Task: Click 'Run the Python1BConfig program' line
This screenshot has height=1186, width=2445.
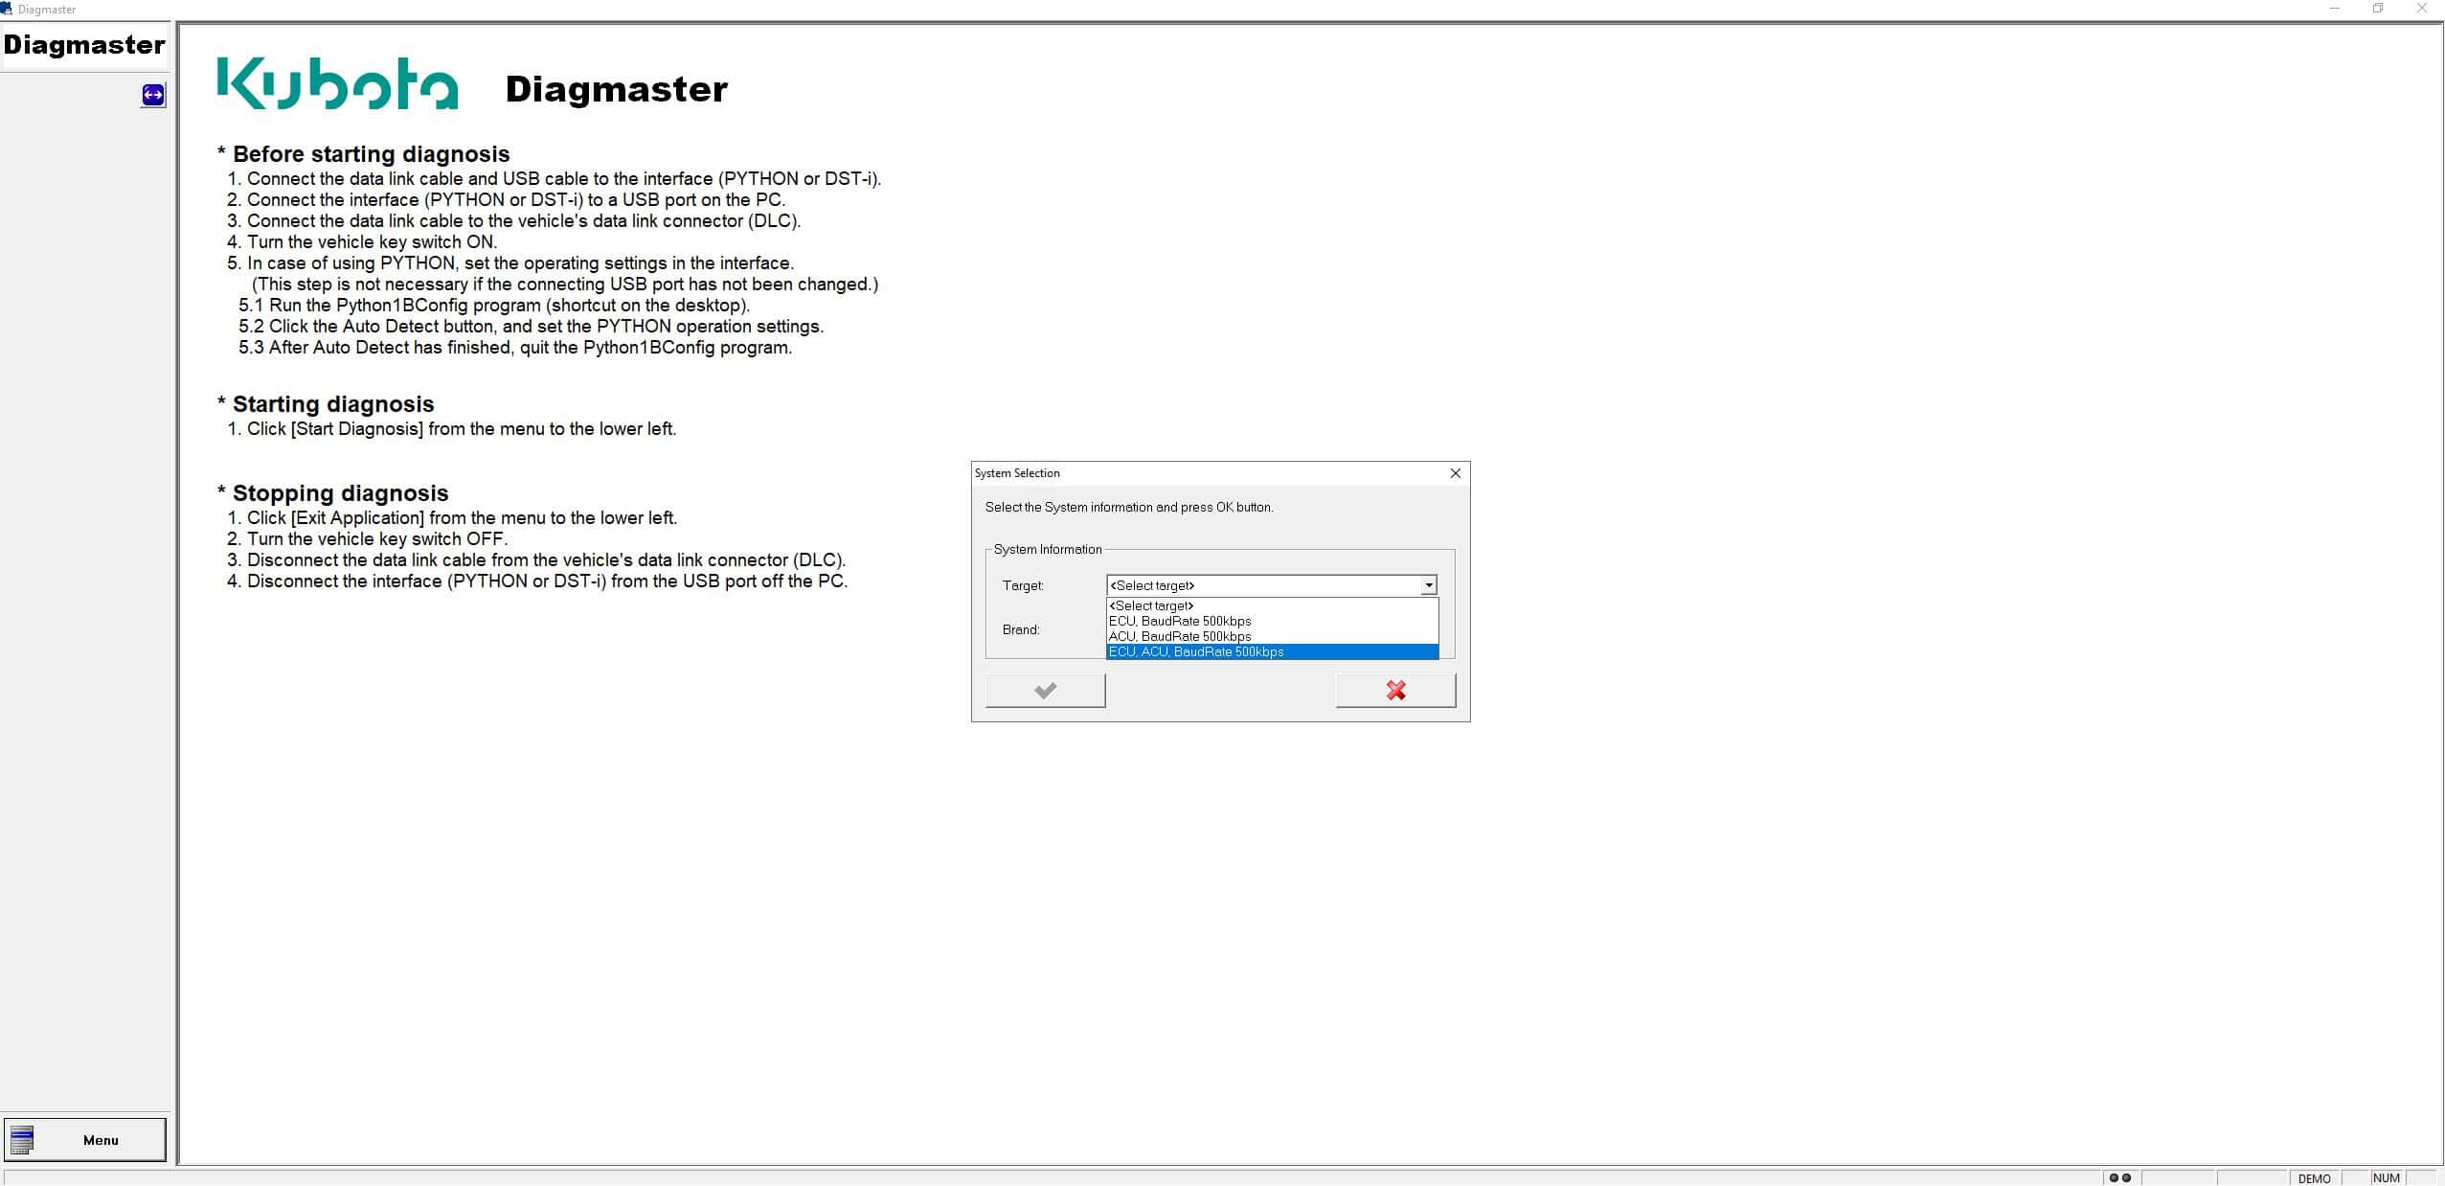Action: point(493,306)
